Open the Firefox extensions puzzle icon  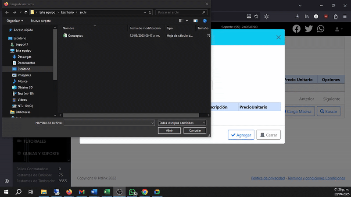click(335, 16)
